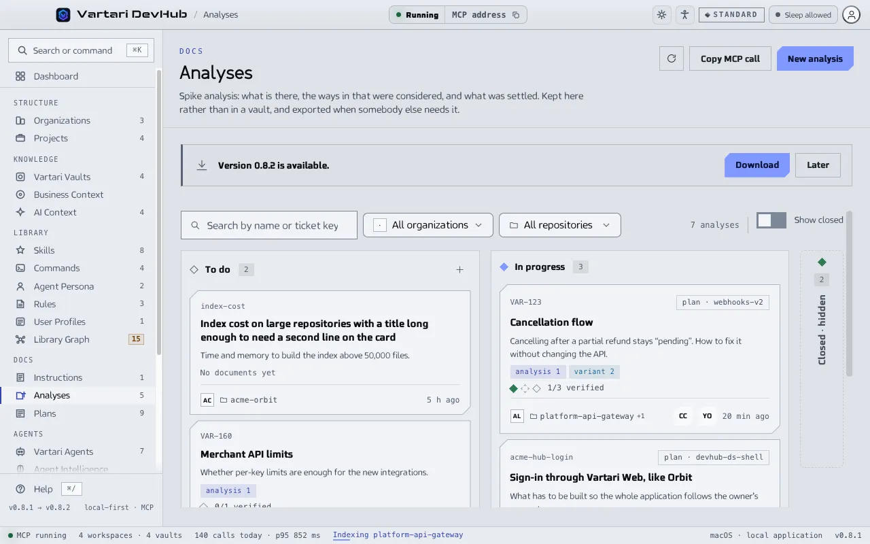Focus the Search by name or ticket key field
Image resolution: width=870 pixels, height=544 pixels.
click(x=269, y=225)
